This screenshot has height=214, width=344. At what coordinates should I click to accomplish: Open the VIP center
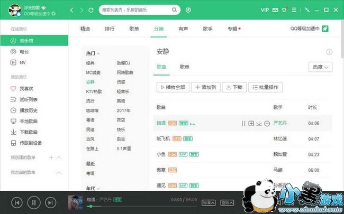tap(265, 10)
